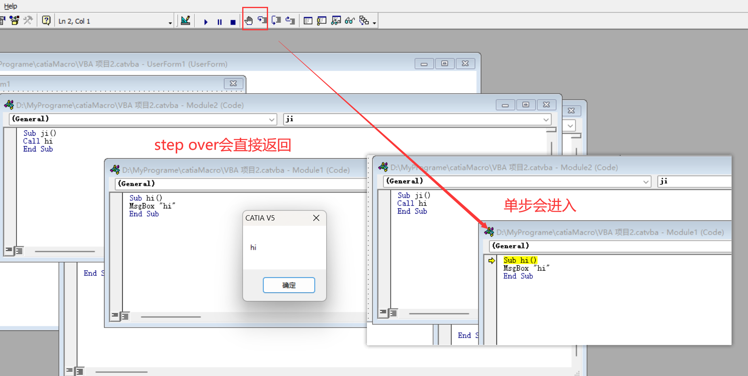Click horizontal scrollbar in Module1 behind CATIA dialog
748x376 pixels.
pyautogui.click(x=170, y=317)
